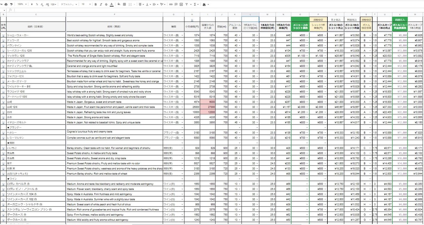Open the zoom 100% dropdown

tap(22, 5)
